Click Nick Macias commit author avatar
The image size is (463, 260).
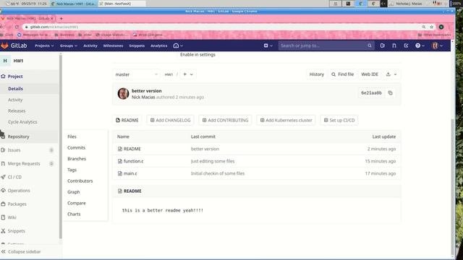pos(123,94)
